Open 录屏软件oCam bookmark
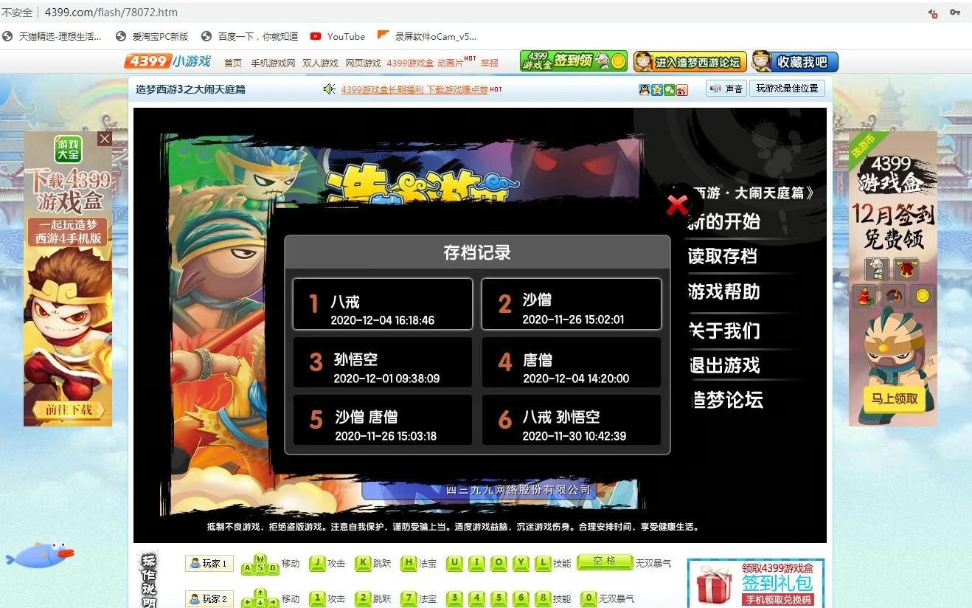 427,36
